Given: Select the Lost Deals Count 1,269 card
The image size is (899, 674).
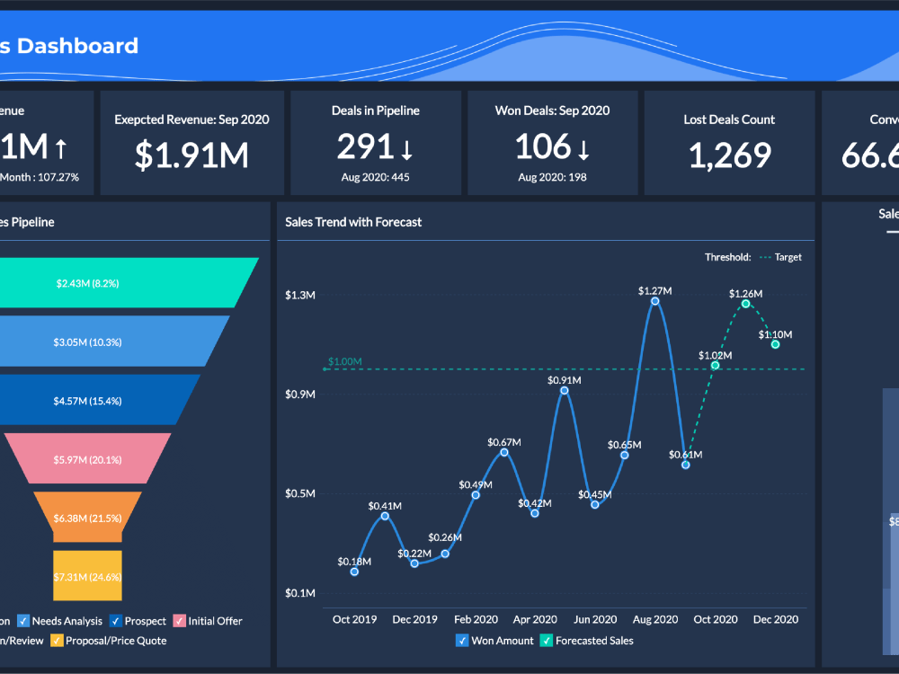Looking at the screenshot, I should tap(729, 143).
